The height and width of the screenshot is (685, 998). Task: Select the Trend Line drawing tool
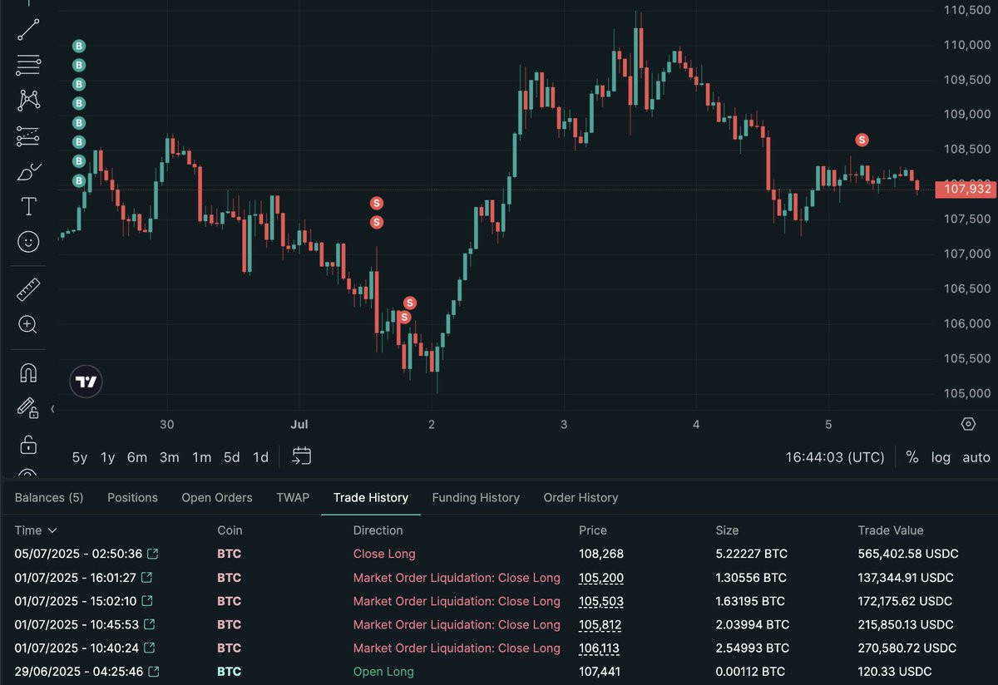point(28,29)
